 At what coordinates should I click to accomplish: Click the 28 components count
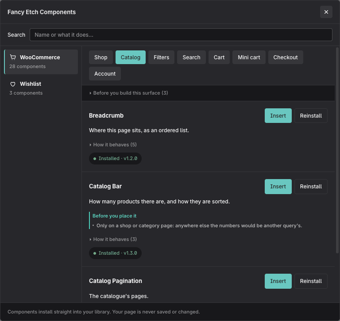click(27, 66)
